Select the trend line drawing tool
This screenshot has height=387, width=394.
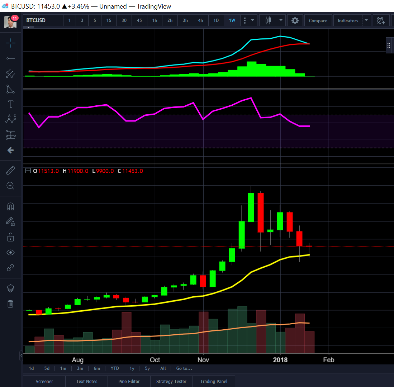(x=10, y=58)
